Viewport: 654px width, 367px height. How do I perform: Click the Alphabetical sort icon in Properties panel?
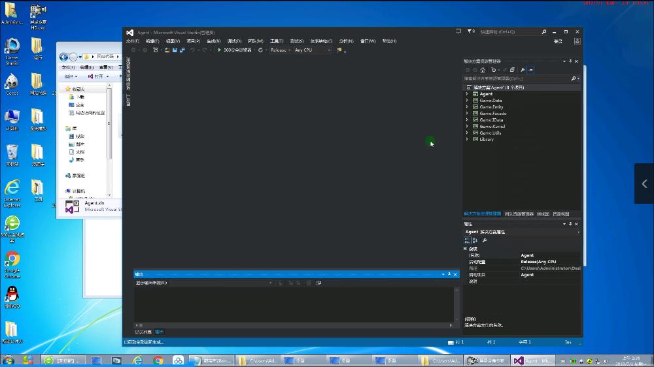tap(475, 240)
